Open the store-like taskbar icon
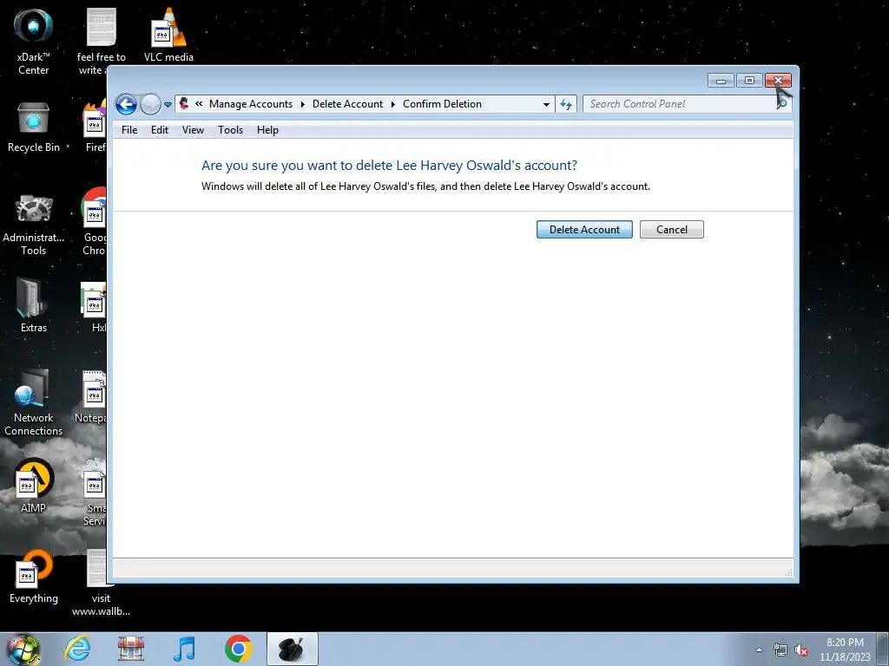The image size is (889, 666). click(x=131, y=649)
